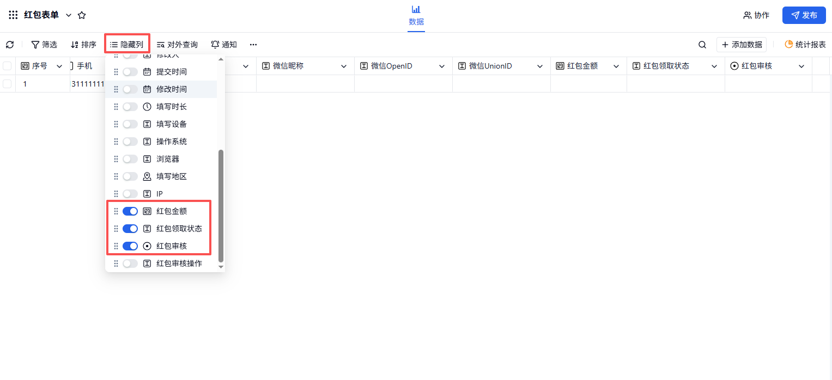This screenshot has height=380, width=832.
Task: Open the 统计报表 chart report
Action: pos(805,45)
